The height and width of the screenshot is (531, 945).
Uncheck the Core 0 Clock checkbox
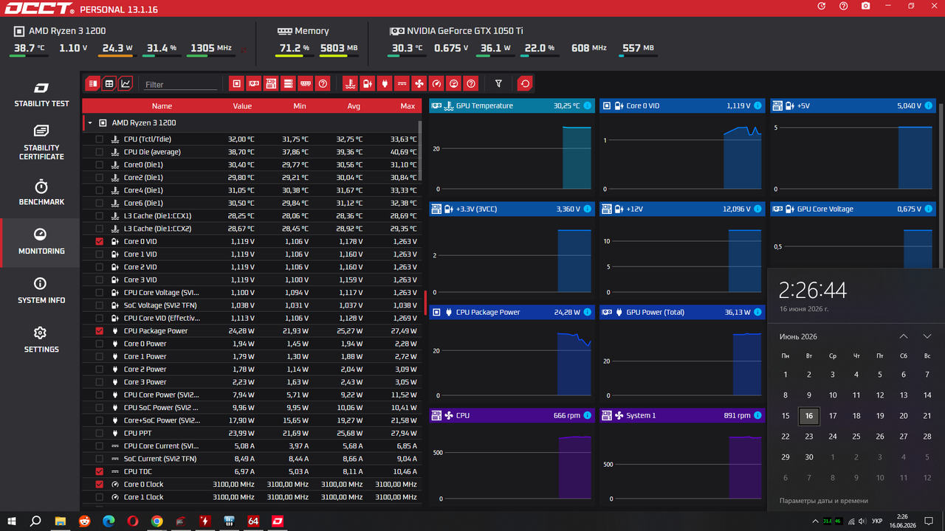100,485
